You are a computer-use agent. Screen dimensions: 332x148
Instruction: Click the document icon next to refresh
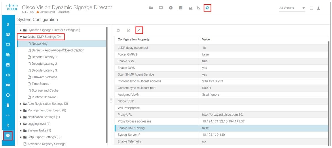pyautogui.click(x=128, y=30)
